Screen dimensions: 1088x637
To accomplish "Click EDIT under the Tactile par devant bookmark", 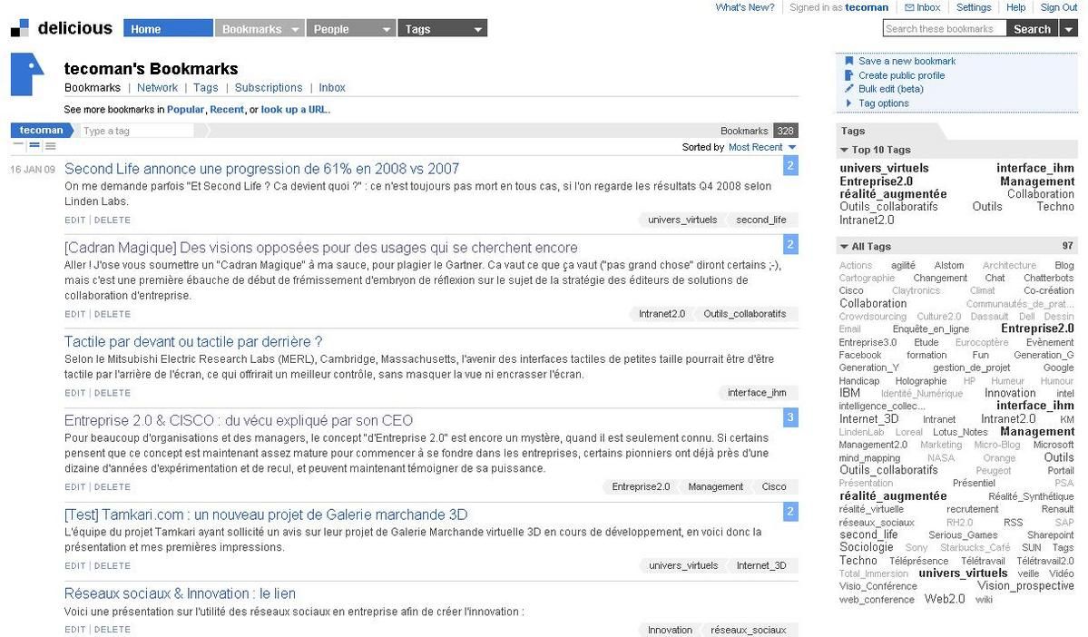I will coord(75,393).
